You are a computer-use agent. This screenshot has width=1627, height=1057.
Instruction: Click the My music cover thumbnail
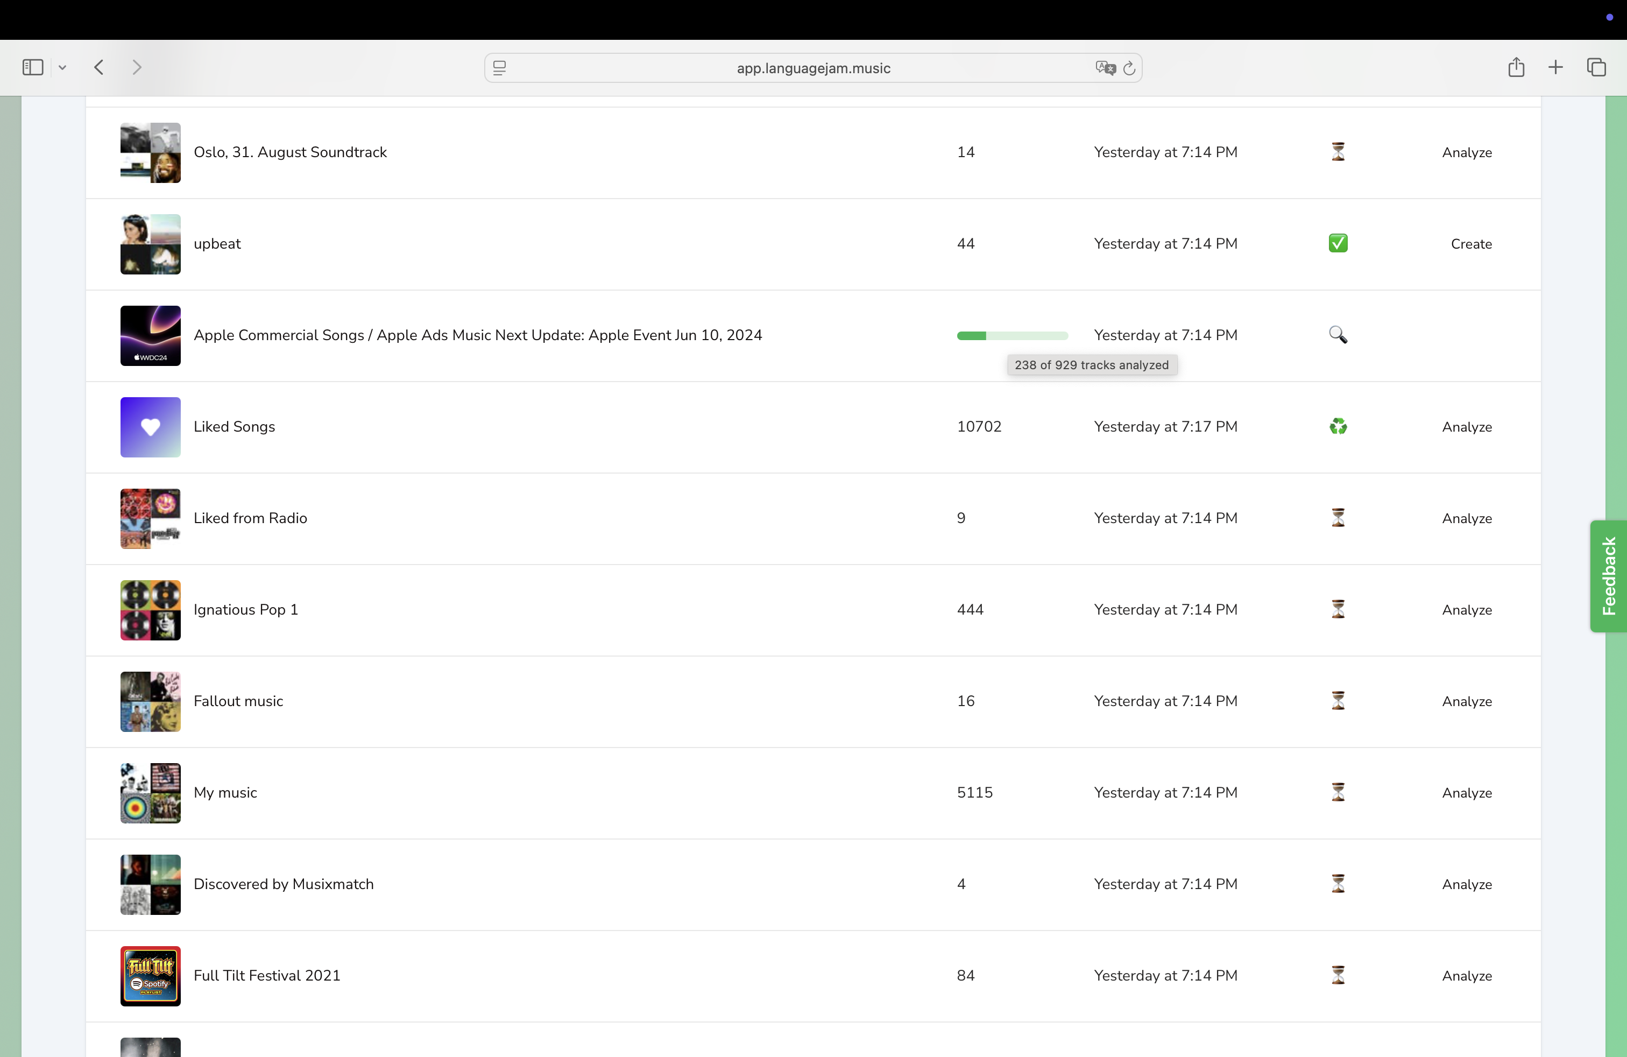tap(151, 793)
